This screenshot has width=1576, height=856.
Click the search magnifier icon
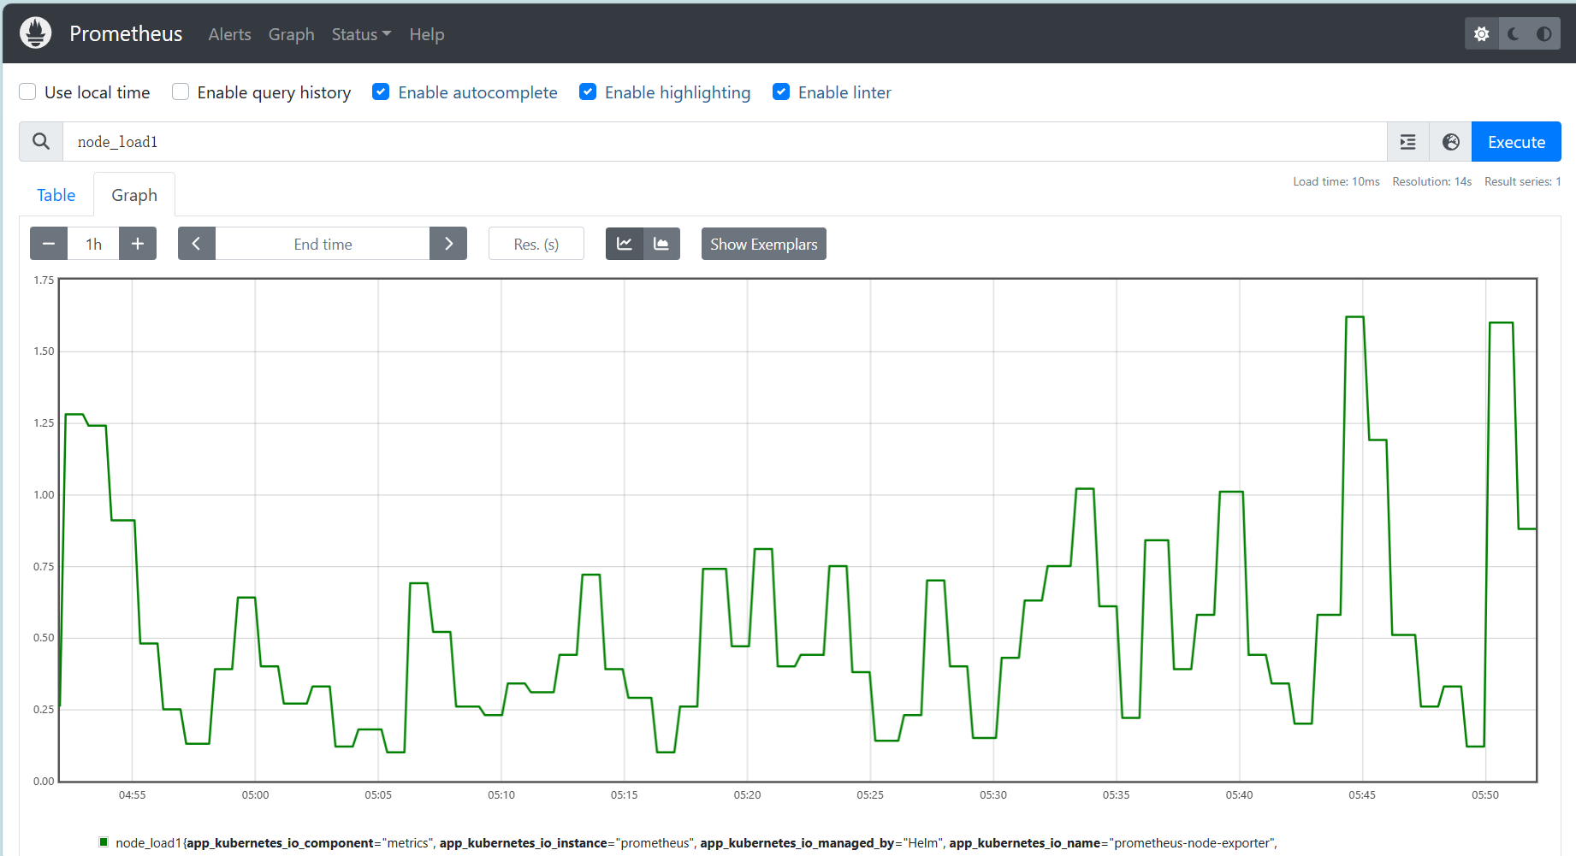[x=41, y=142]
